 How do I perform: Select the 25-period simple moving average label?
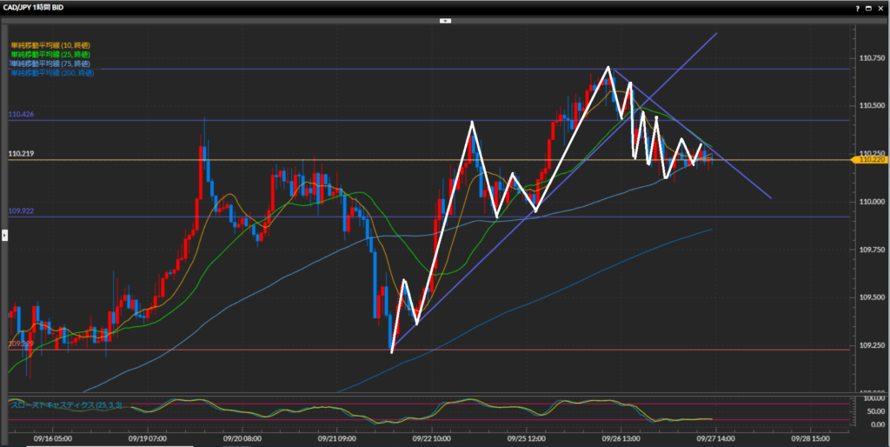pyautogui.click(x=51, y=54)
